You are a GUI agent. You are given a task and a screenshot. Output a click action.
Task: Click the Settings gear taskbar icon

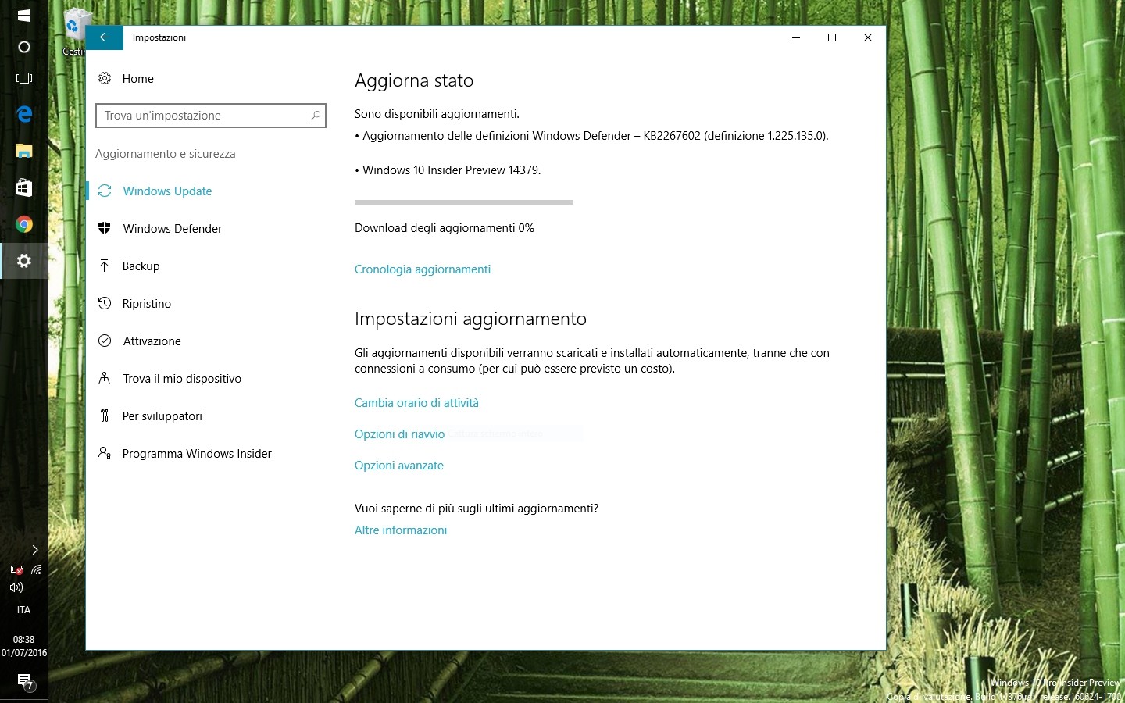click(24, 261)
